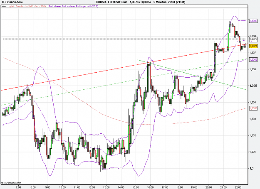Screen dimensions: 260x189
Task: Select the purple 1,3089 upper band price tag
Action: pos(253,21)
